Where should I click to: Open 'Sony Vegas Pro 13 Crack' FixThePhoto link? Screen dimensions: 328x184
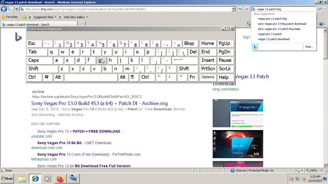click(89, 154)
